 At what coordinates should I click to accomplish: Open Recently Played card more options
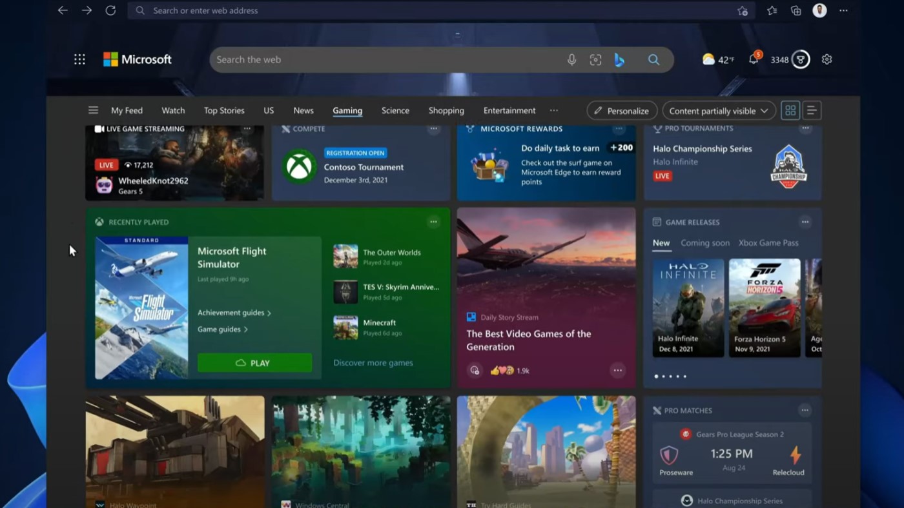coord(433,222)
